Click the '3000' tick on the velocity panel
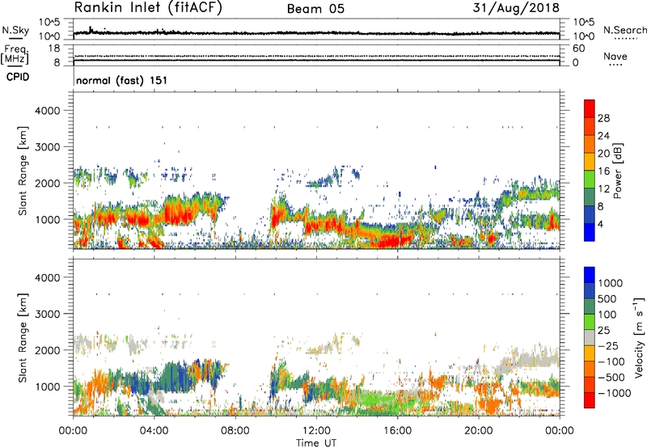The image size is (647, 448). click(x=47, y=314)
